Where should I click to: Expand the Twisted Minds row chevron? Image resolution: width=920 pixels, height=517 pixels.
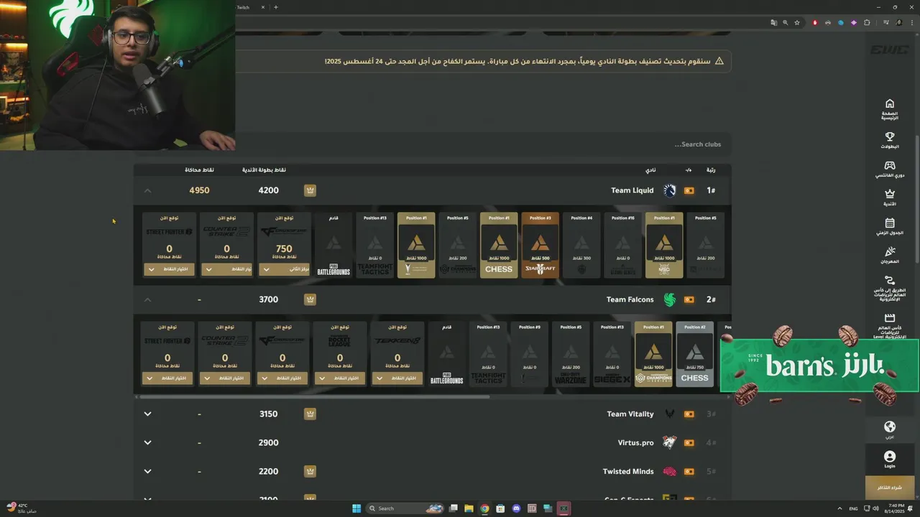point(147,472)
